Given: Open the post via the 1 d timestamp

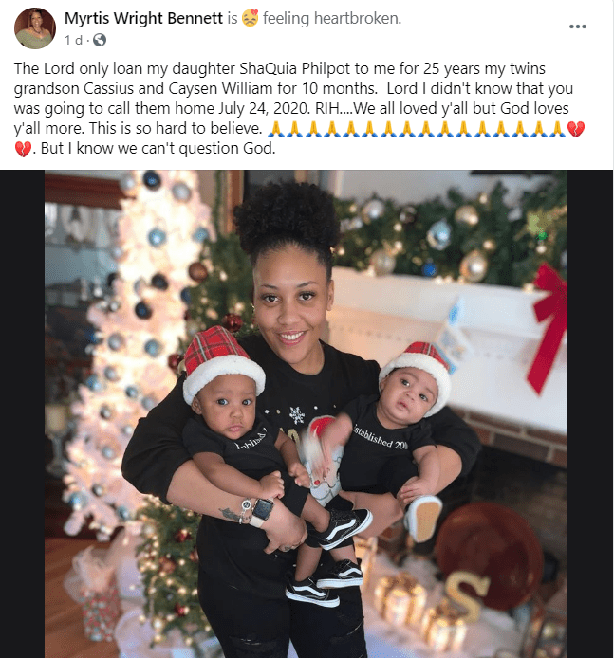Looking at the screenshot, I should click(x=73, y=40).
